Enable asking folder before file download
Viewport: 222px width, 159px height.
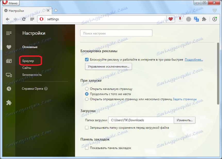87,128
